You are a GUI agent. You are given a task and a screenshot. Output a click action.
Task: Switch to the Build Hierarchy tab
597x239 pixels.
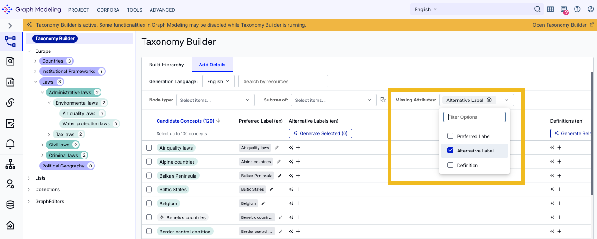(x=166, y=65)
